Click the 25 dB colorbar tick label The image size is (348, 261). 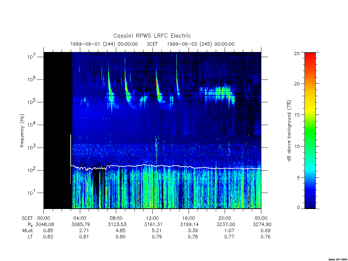[297, 53]
